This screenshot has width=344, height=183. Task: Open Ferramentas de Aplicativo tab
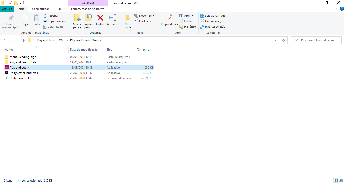88,9
